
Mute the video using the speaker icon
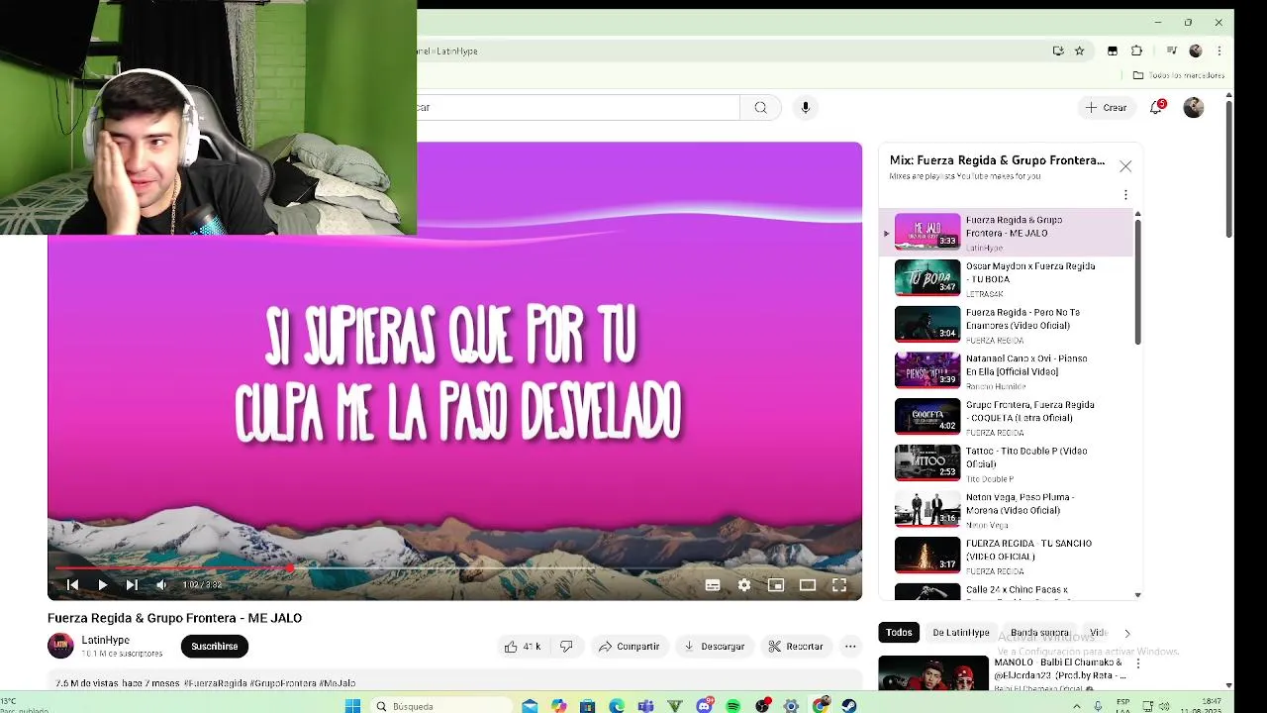[x=161, y=585]
